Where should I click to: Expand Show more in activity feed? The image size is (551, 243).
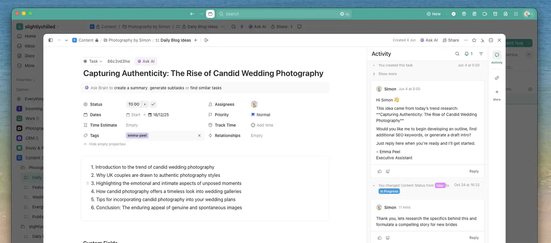click(387, 74)
